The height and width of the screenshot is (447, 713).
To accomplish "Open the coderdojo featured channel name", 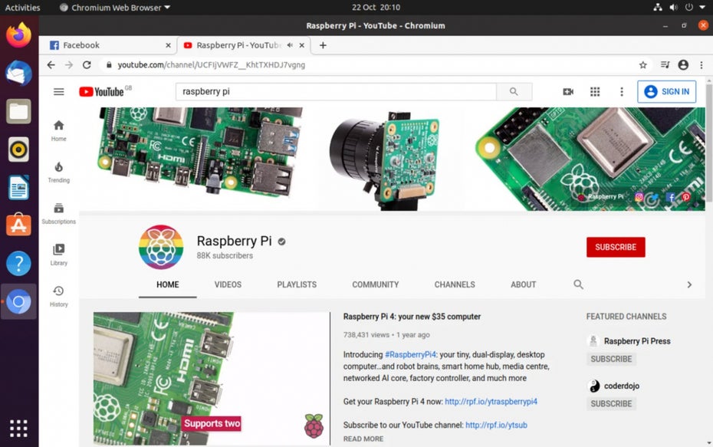I will pyautogui.click(x=622, y=386).
